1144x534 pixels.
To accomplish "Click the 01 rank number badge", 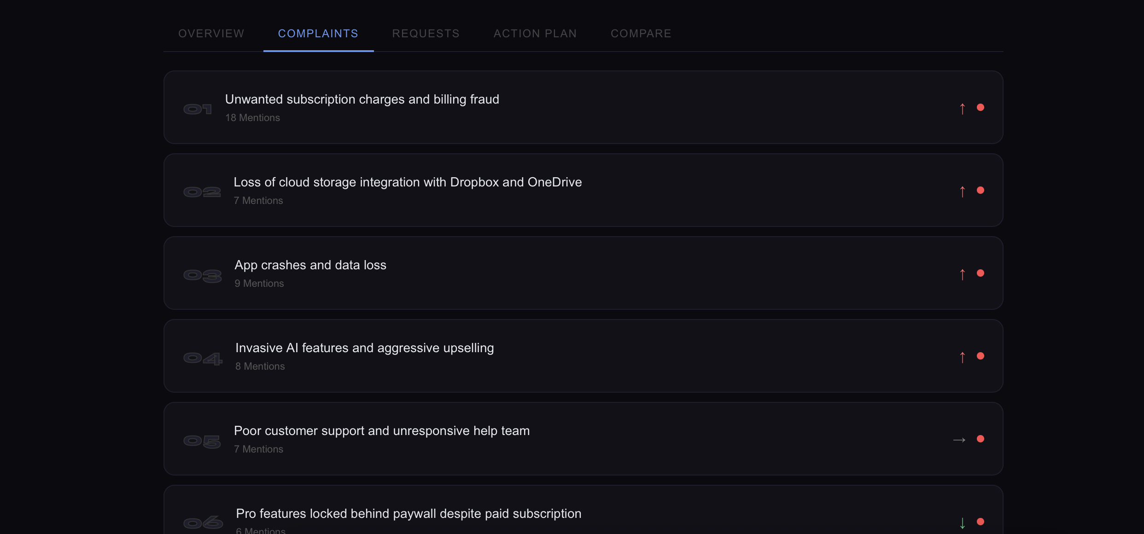I will (x=198, y=109).
